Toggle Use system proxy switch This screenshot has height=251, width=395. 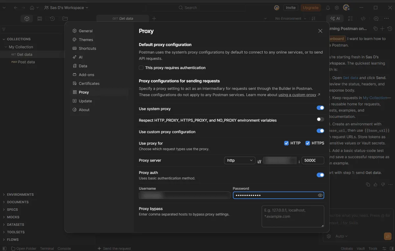[x=320, y=108]
